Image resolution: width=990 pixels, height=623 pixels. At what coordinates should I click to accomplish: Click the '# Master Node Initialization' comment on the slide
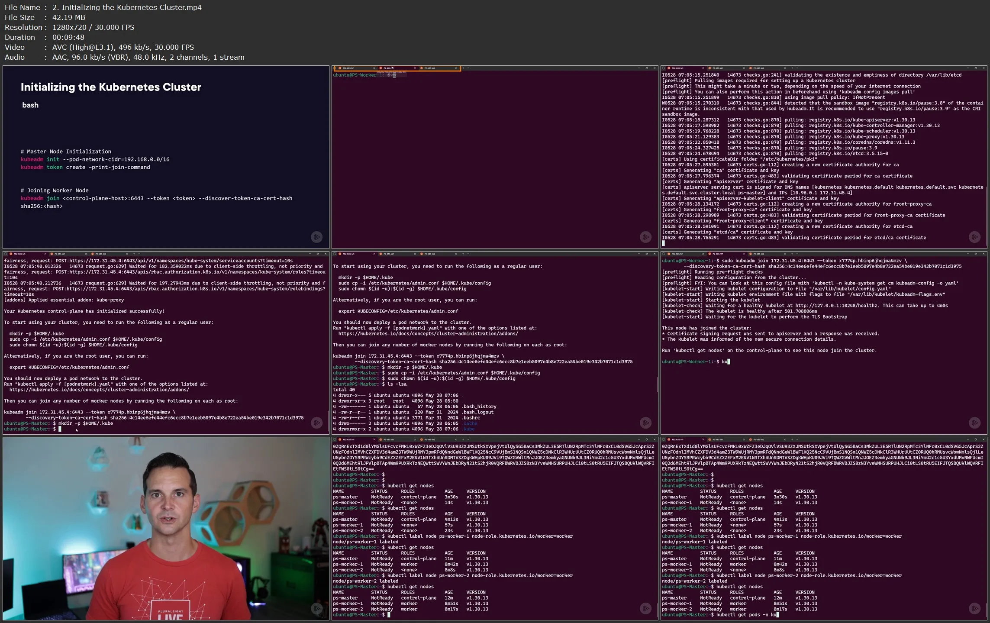coord(66,152)
